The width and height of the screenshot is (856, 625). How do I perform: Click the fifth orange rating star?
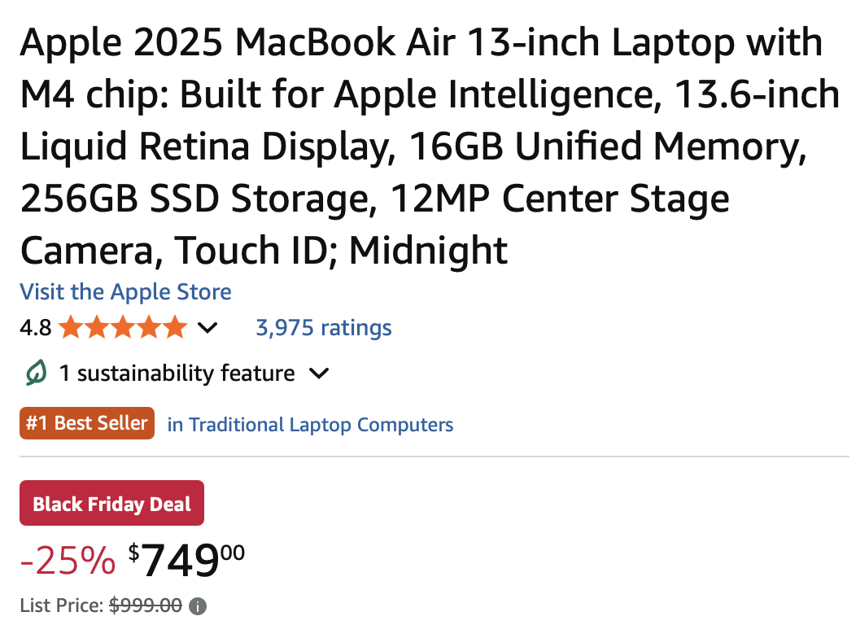point(175,328)
